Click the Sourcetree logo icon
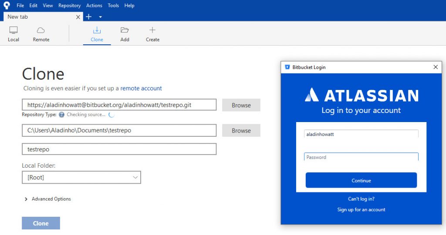This screenshot has height=235, width=446. (7, 5)
